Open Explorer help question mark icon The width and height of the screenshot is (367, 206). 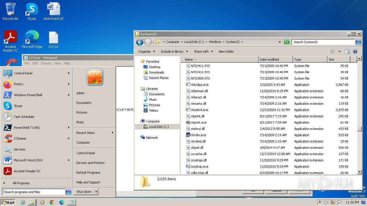tap(355, 51)
